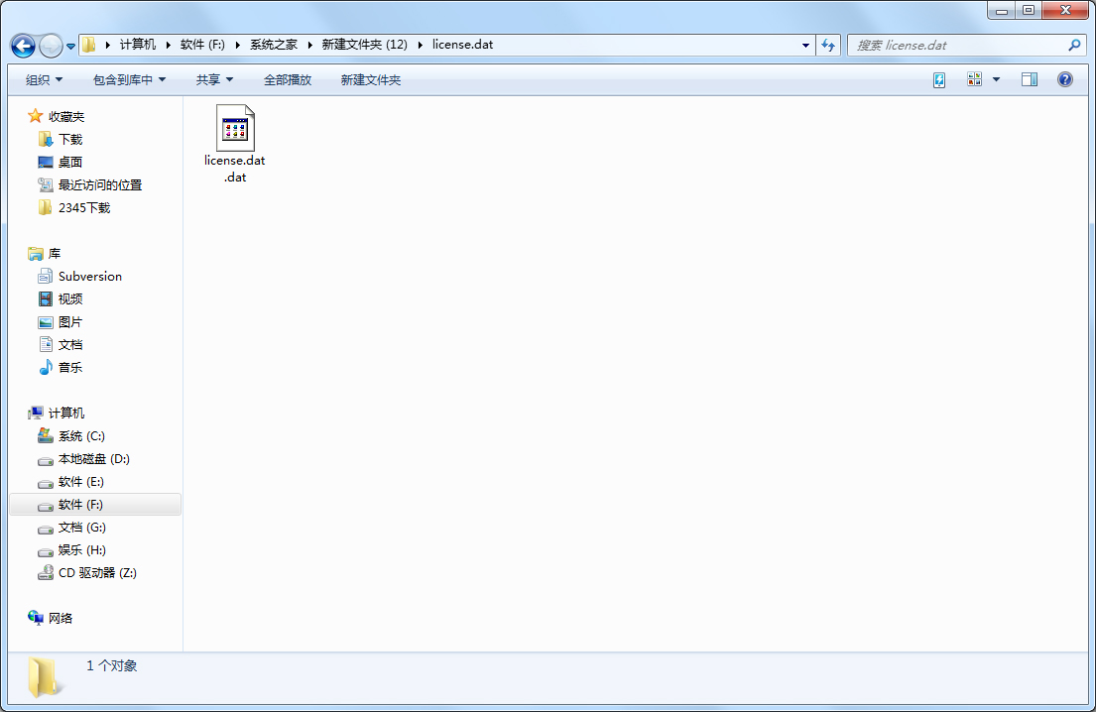Image resolution: width=1096 pixels, height=712 pixels.
Task: Click the folder icon in details pane
Action: tap(44, 677)
